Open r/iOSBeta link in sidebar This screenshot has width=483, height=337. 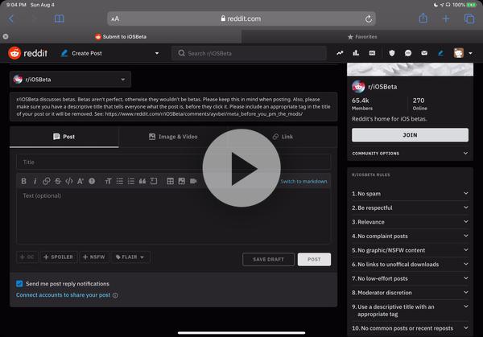click(x=382, y=87)
